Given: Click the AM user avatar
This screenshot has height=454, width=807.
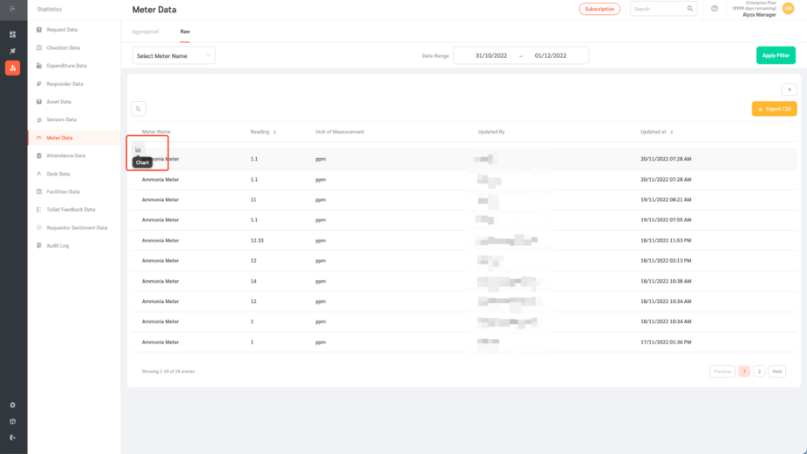Looking at the screenshot, I should [788, 8].
